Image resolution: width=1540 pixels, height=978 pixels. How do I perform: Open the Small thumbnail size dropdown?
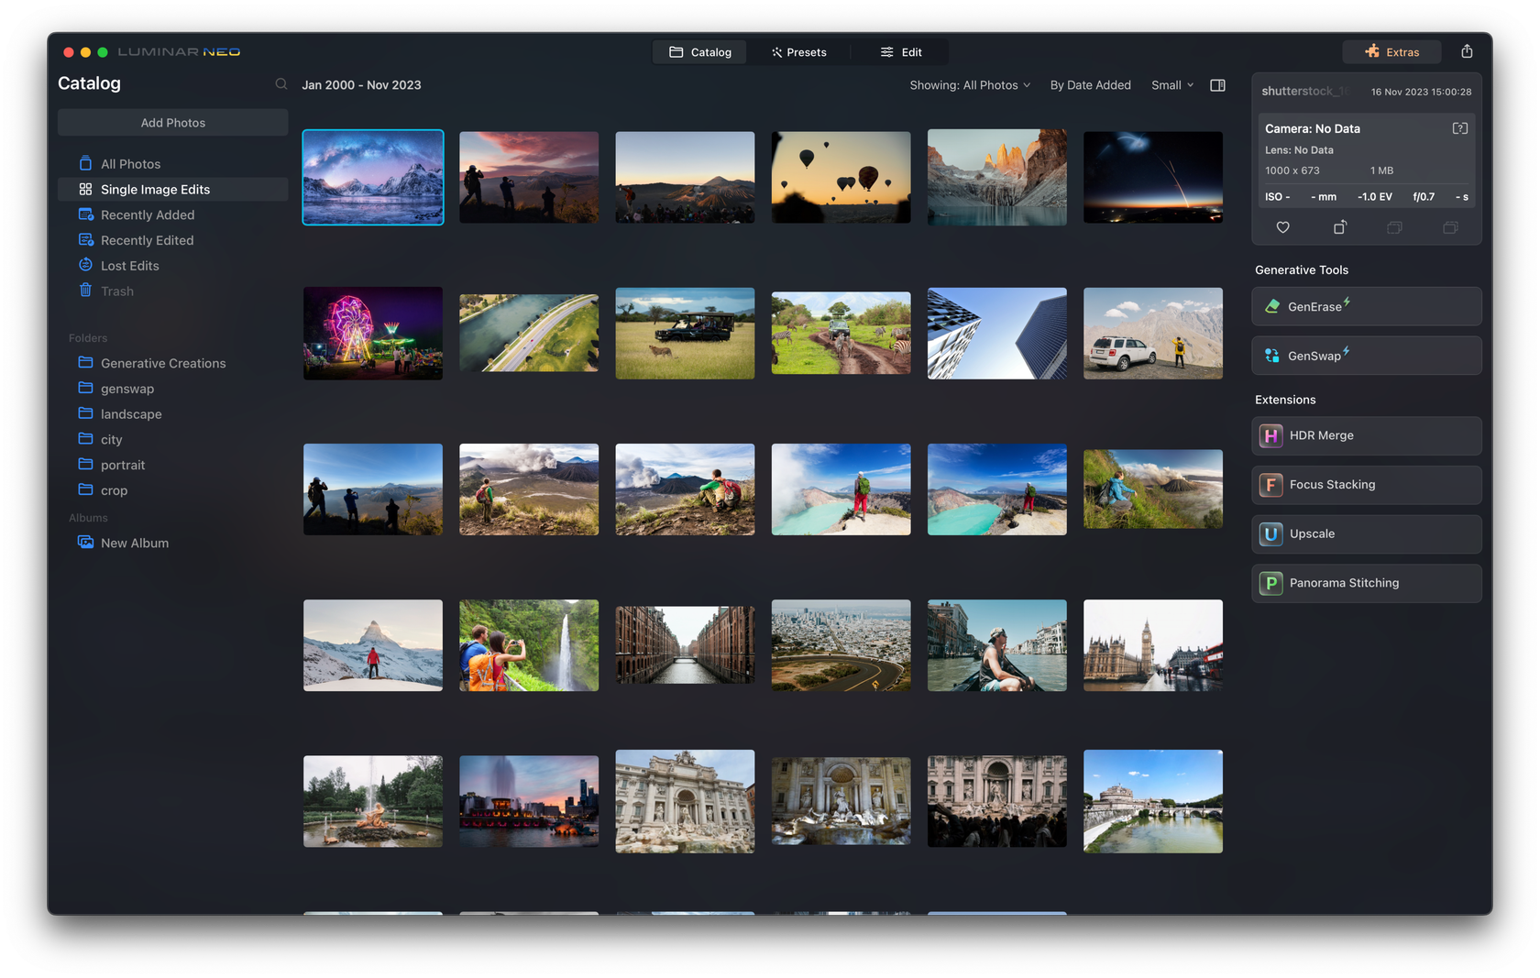1171,84
